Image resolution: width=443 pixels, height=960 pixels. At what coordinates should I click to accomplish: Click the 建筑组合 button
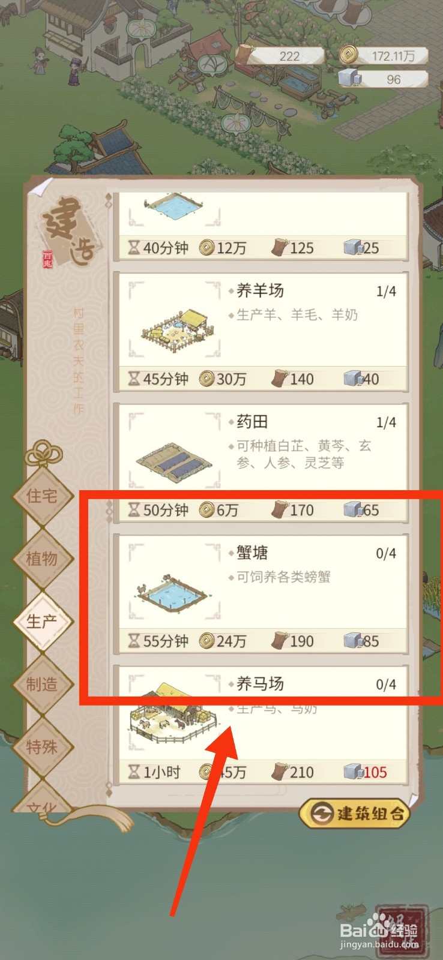(x=355, y=814)
